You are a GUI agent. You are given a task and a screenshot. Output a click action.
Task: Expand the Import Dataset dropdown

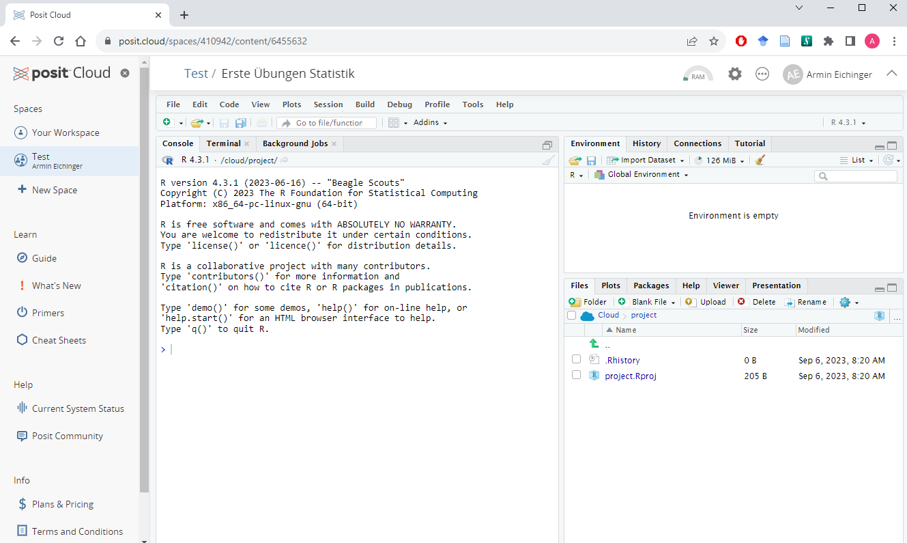pos(647,160)
